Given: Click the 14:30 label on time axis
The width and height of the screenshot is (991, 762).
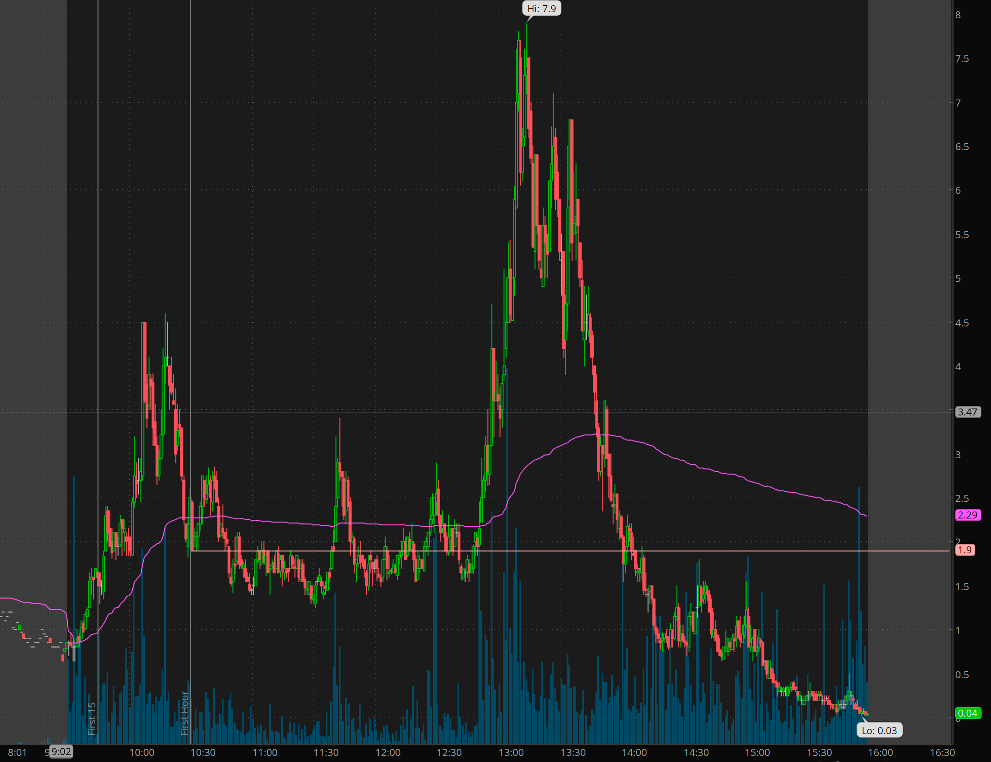Looking at the screenshot, I should pos(696,752).
